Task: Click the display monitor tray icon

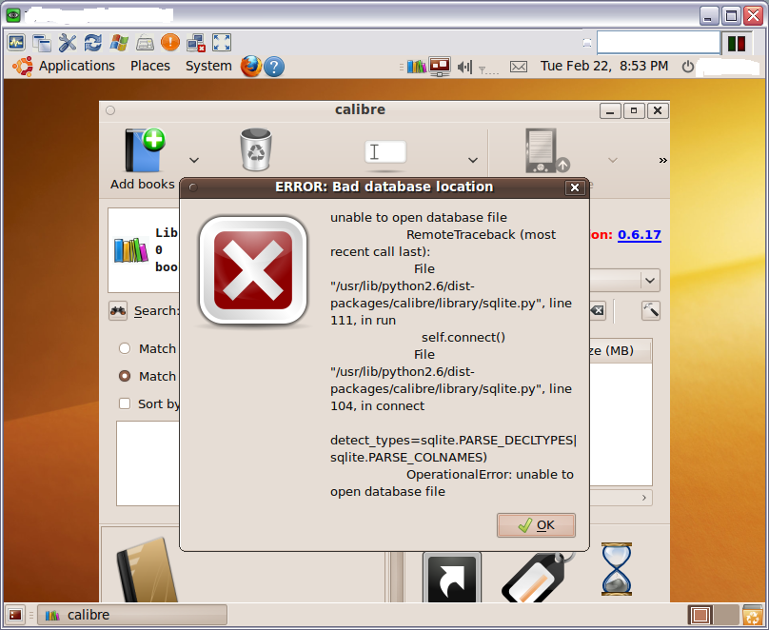Action: [440, 67]
